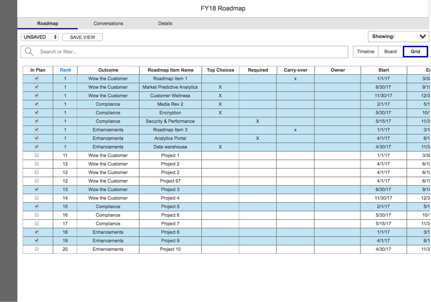Open the Details tab
This screenshot has height=302, width=431.
pyautogui.click(x=165, y=24)
